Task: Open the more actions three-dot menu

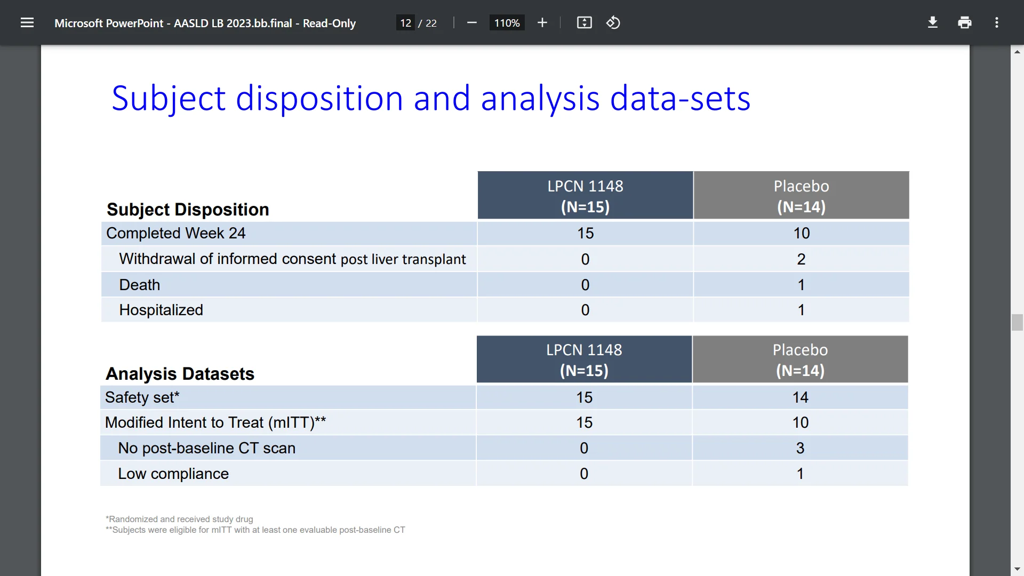Action: tap(997, 22)
